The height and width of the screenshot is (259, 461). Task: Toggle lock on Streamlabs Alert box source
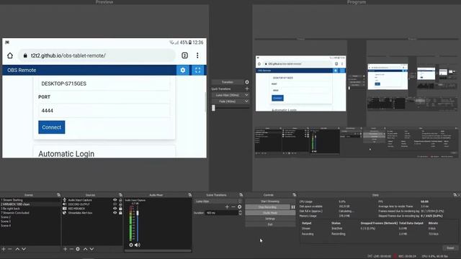click(x=120, y=213)
